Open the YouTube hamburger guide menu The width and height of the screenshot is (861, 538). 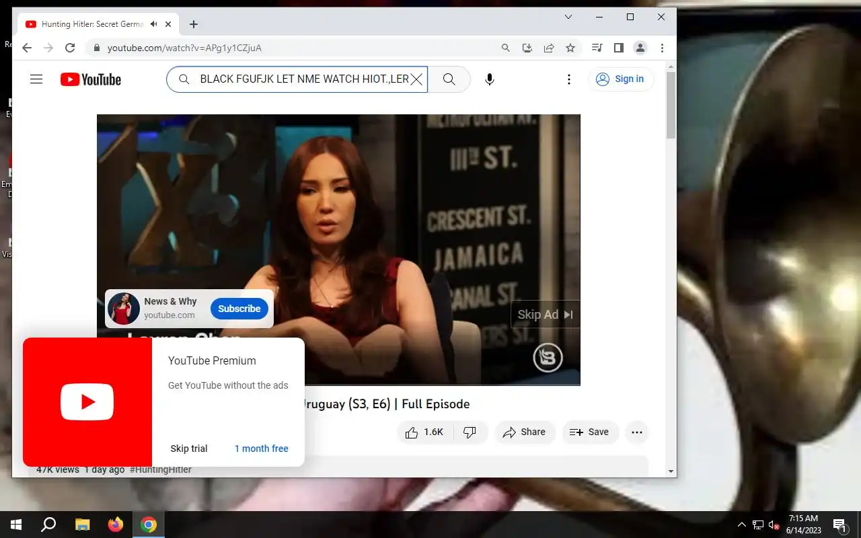point(36,79)
